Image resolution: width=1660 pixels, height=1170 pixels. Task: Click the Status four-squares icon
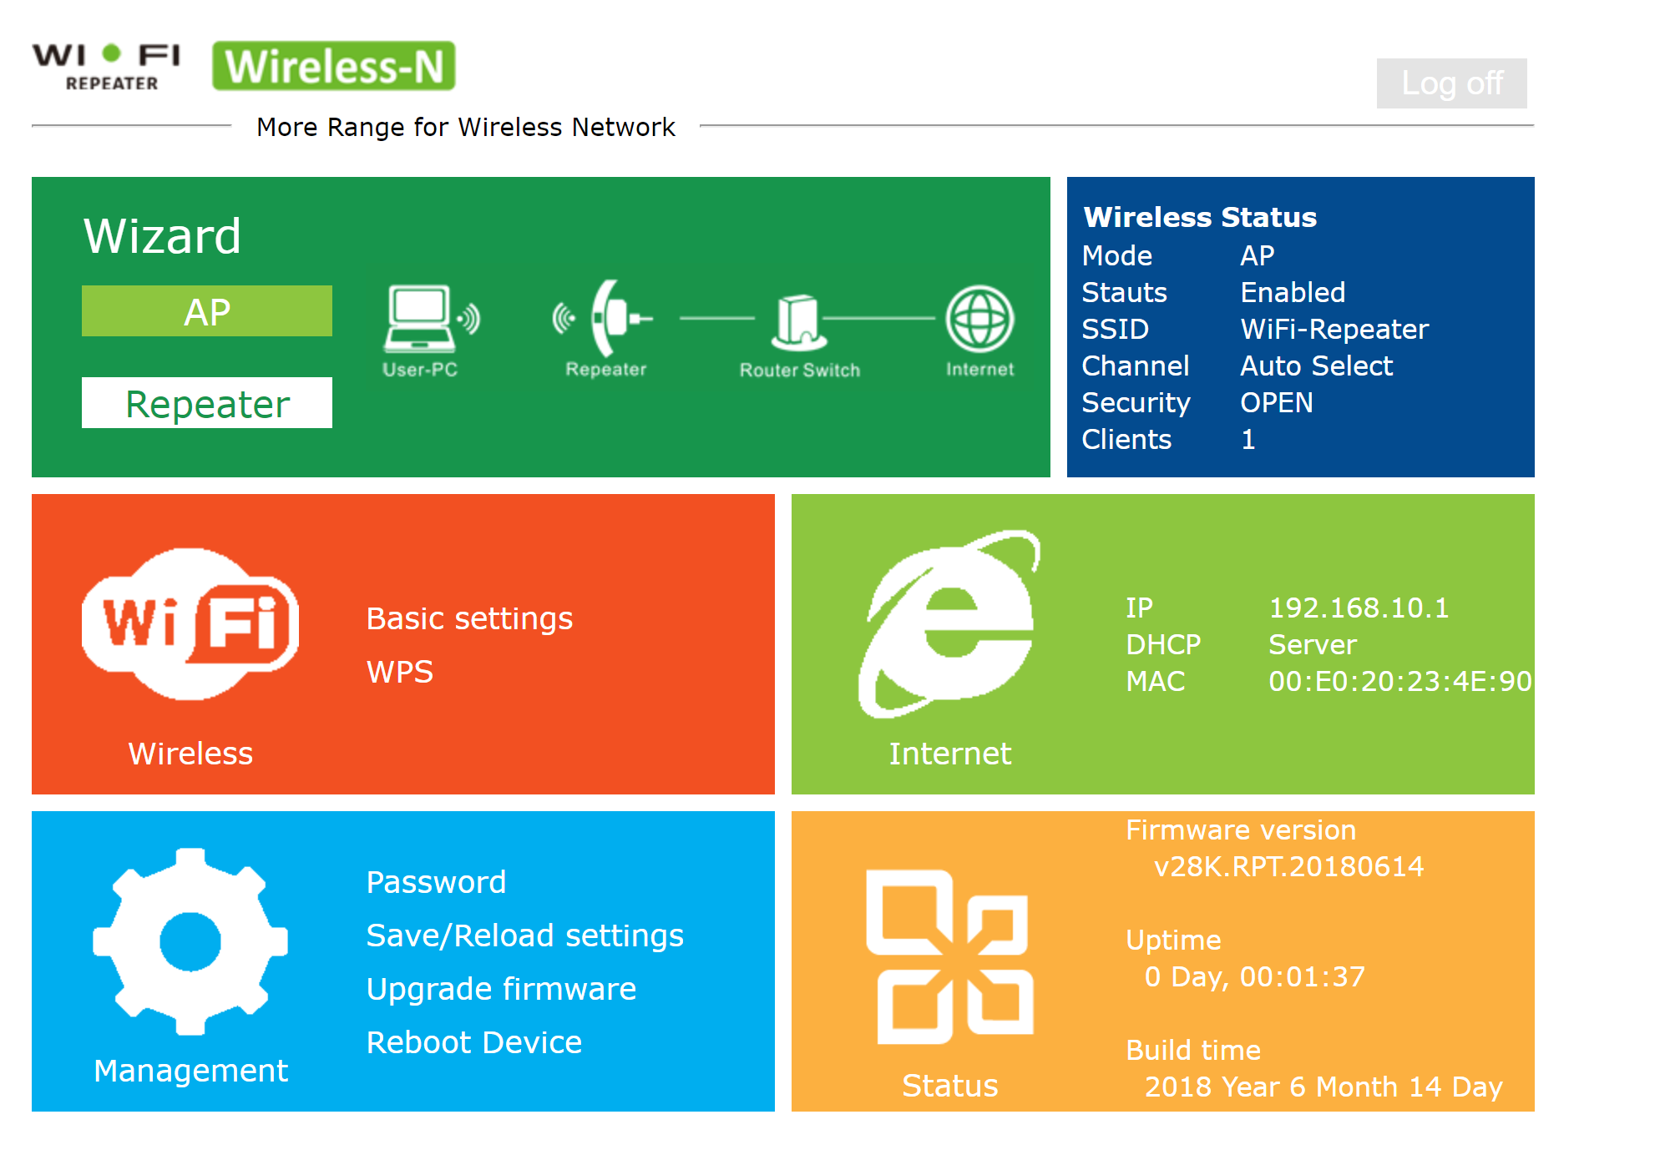pyautogui.click(x=950, y=956)
